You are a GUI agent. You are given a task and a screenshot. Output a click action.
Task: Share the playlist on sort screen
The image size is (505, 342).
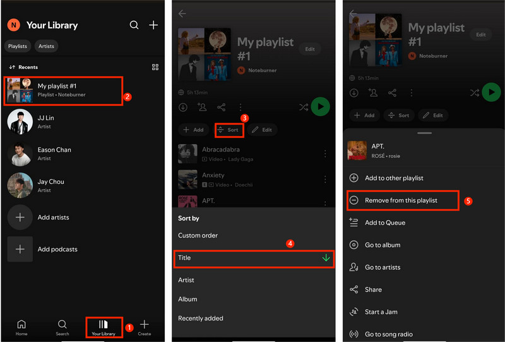(x=222, y=107)
